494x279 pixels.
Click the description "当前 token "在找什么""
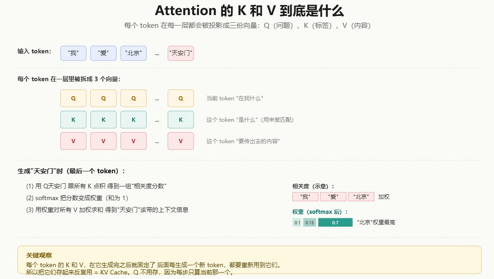pyautogui.click(x=235, y=98)
